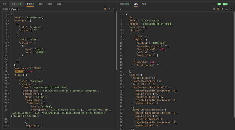The width and height of the screenshot is (235, 130).
Task: Click the request body editor vertical scrollbar
Action: (116, 41)
